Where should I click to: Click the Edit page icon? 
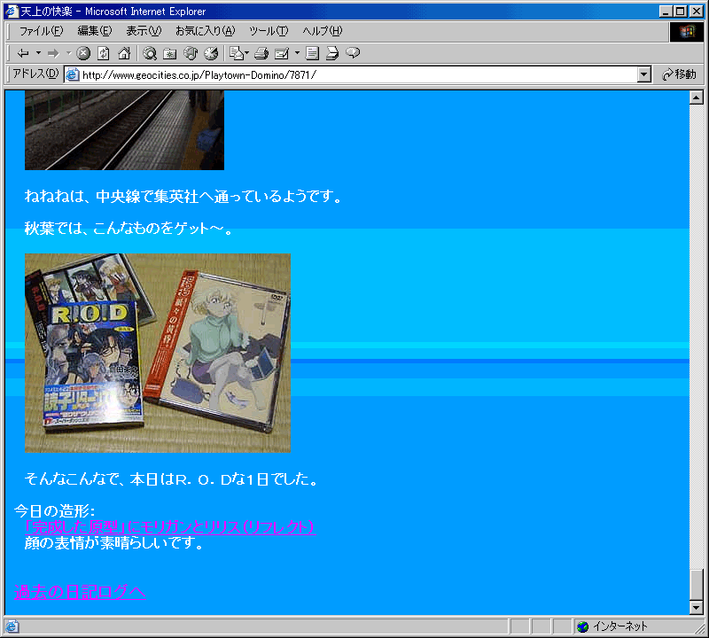click(x=282, y=53)
